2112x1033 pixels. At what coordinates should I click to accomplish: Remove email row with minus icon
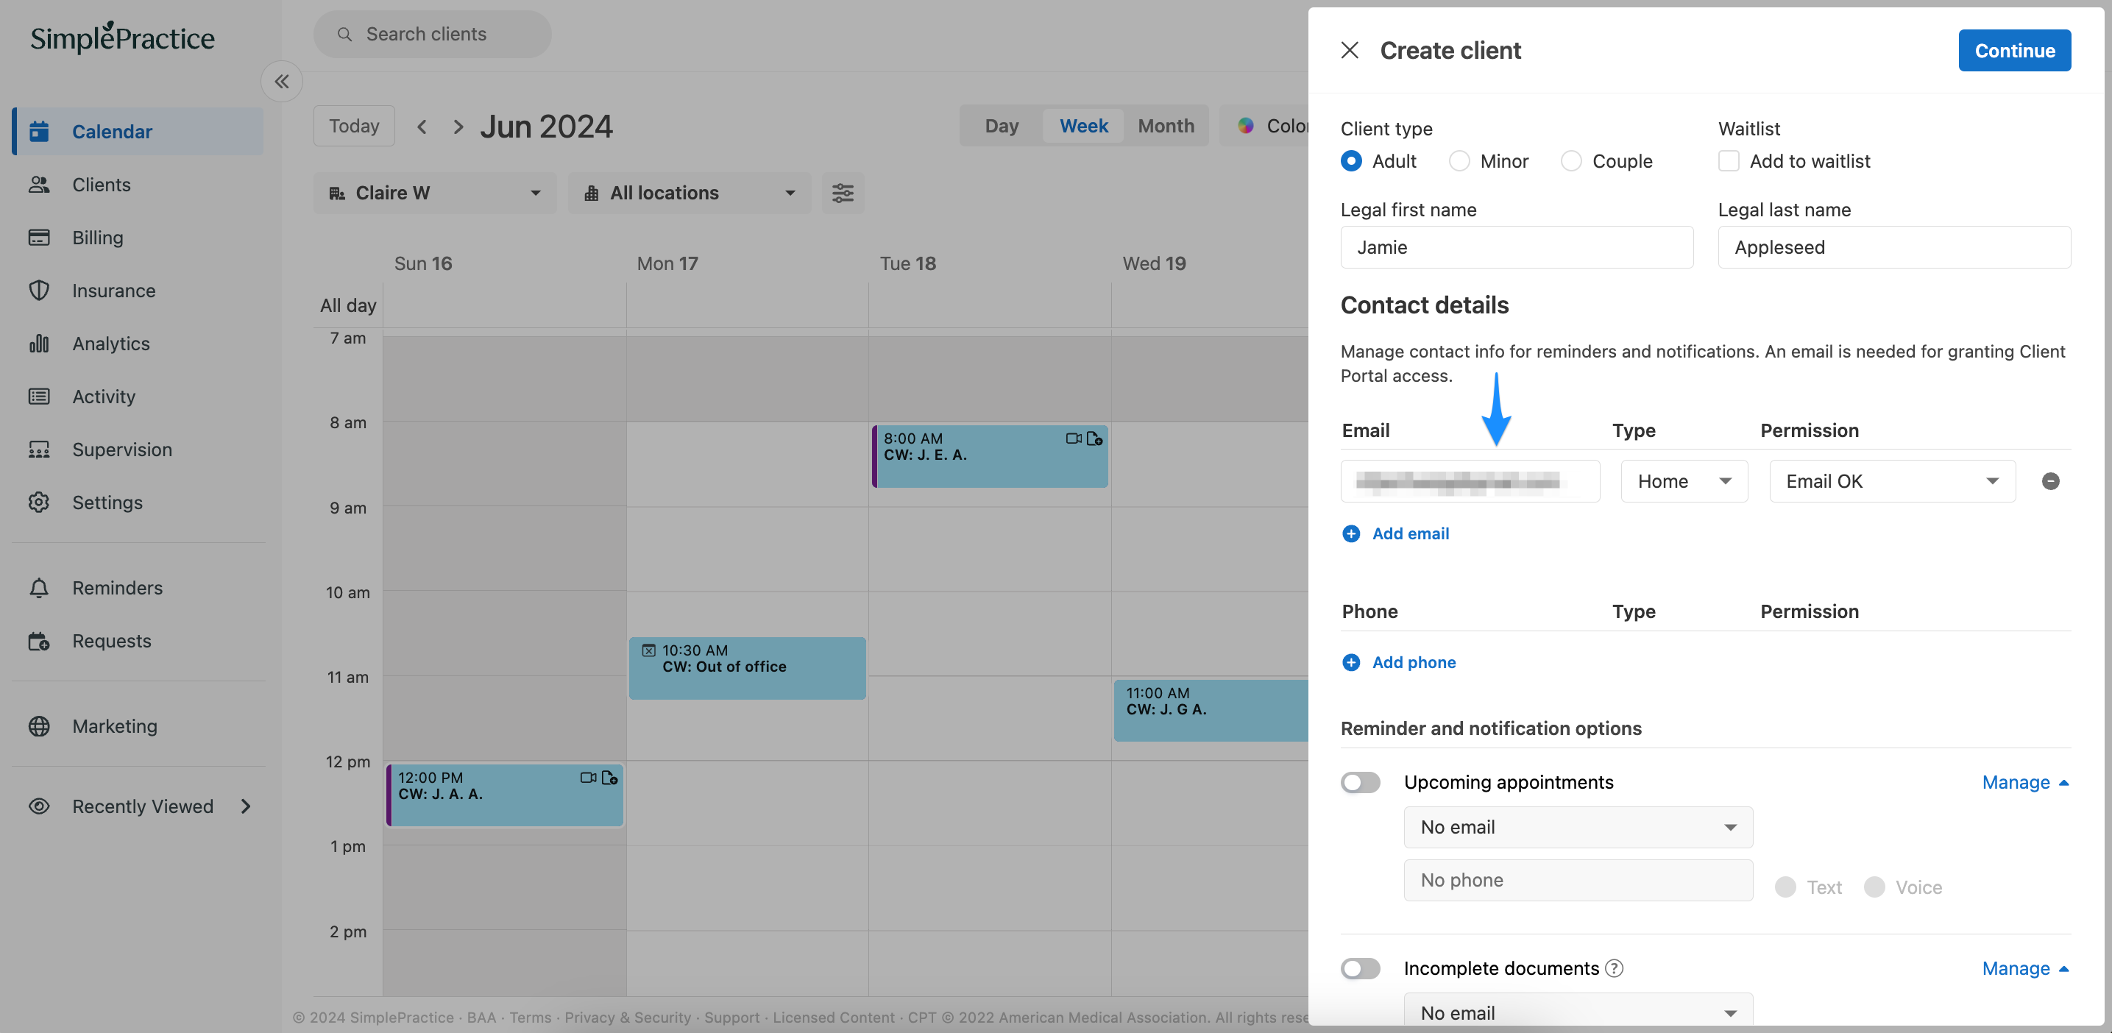pos(2049,481)
